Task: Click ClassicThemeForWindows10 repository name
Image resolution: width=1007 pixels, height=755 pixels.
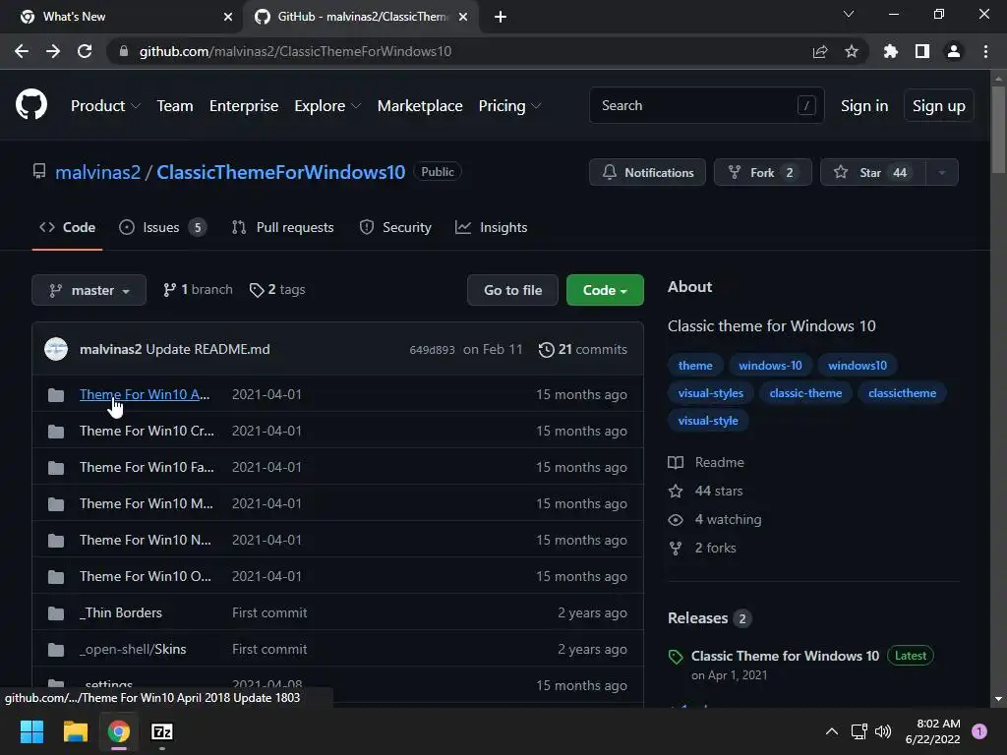Action: [x=280, y=172]
